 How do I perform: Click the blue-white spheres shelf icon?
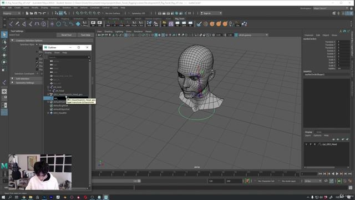pos(244,24)
